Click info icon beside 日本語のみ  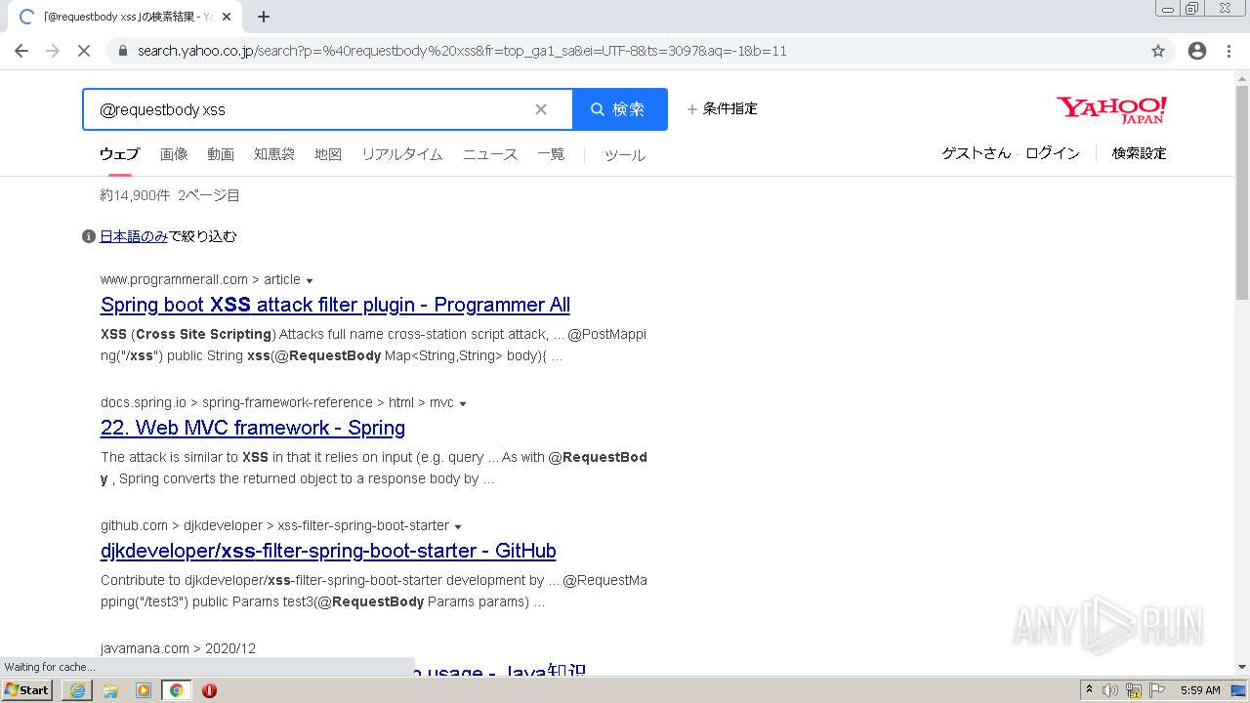pos(89,236)
